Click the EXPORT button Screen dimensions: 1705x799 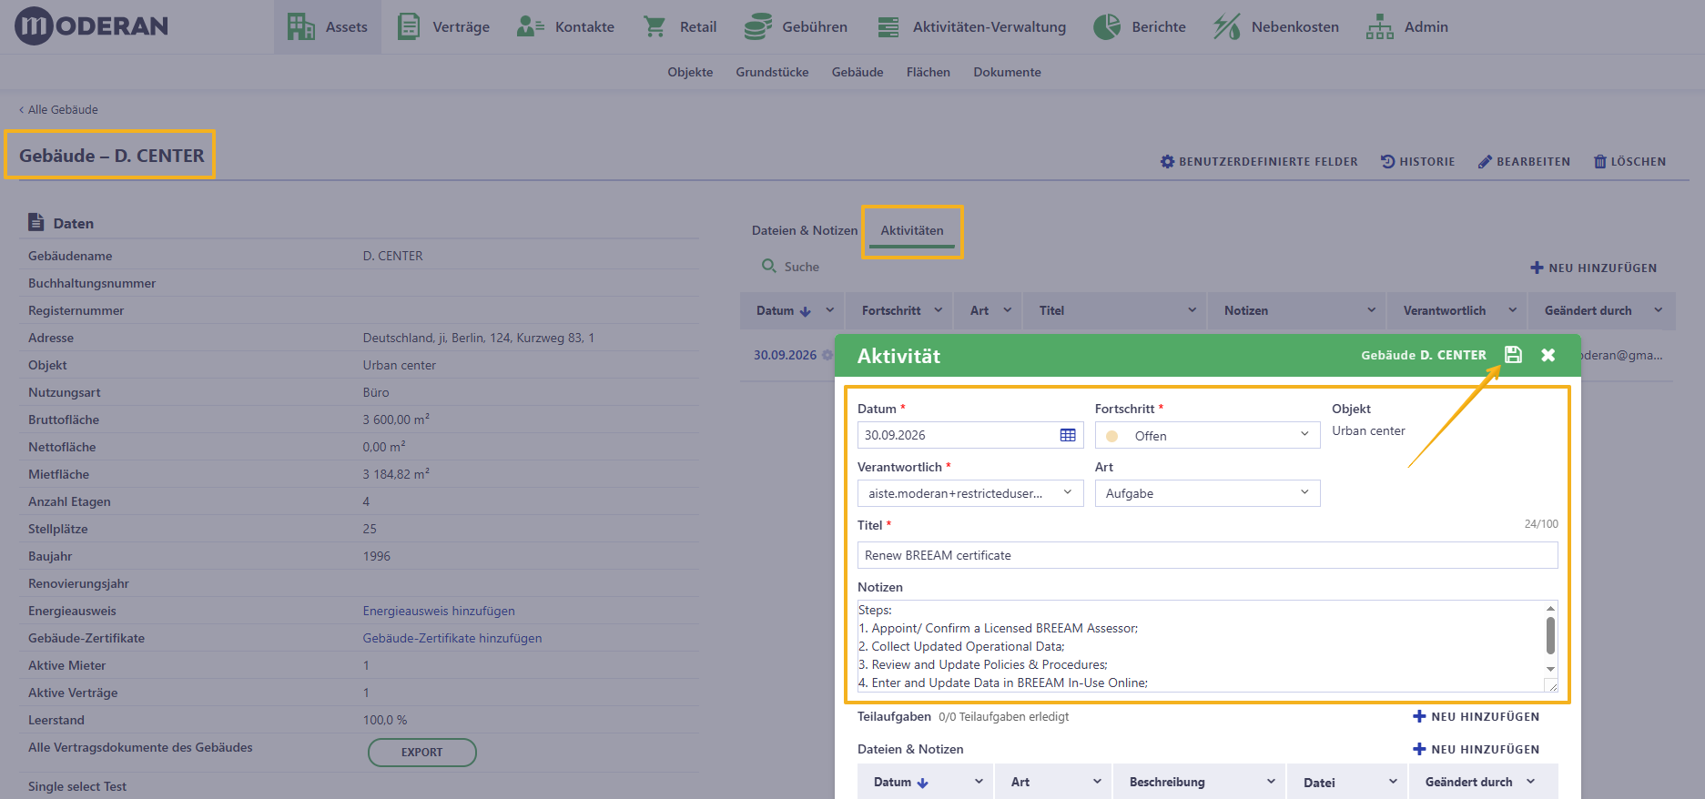pos(421,753)
